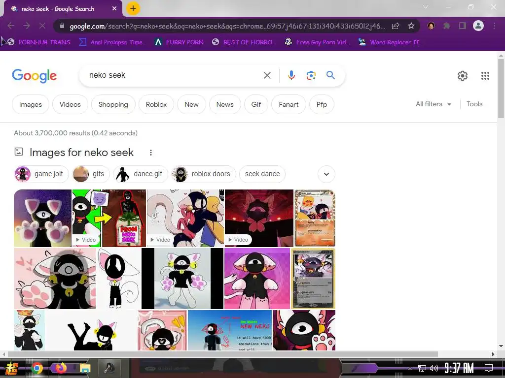Open the Extensions puzzle icon

click(447, 26)
